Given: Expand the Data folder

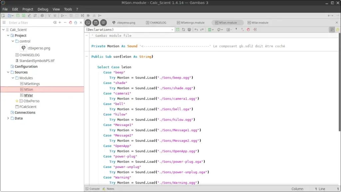Looking at the screenshot, I should 8,118.
